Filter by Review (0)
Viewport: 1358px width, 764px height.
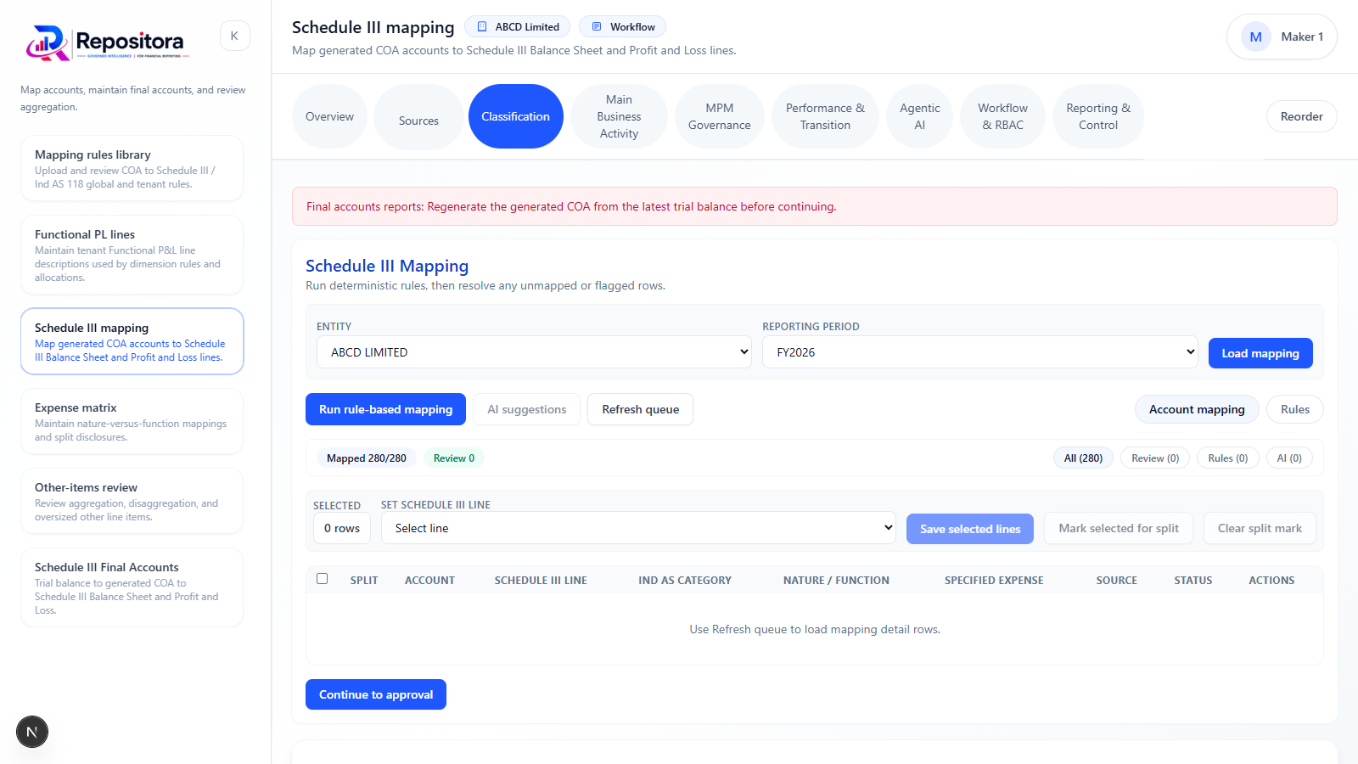pyautogui.click(x=1155, y=458)
